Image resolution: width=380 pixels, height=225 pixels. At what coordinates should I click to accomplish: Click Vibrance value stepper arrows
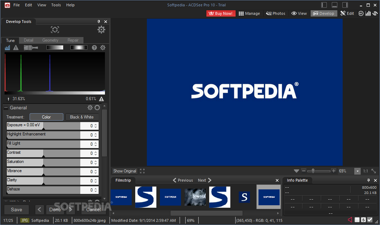click(95, 172)
